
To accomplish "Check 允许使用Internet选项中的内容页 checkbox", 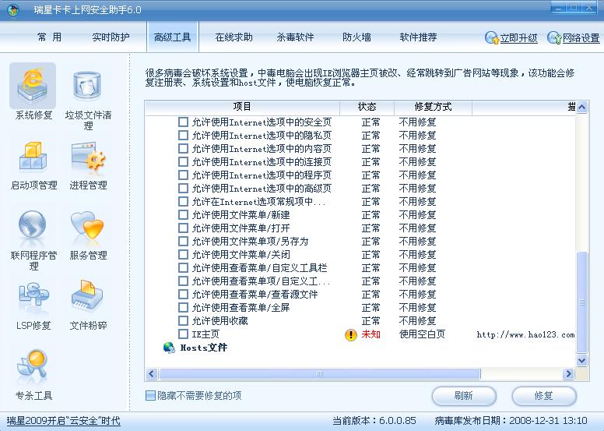I will tap(184, 149).
